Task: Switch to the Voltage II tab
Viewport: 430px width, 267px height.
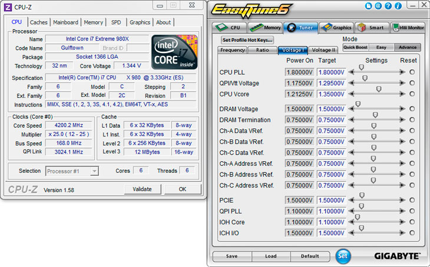Action: (323, 50)
